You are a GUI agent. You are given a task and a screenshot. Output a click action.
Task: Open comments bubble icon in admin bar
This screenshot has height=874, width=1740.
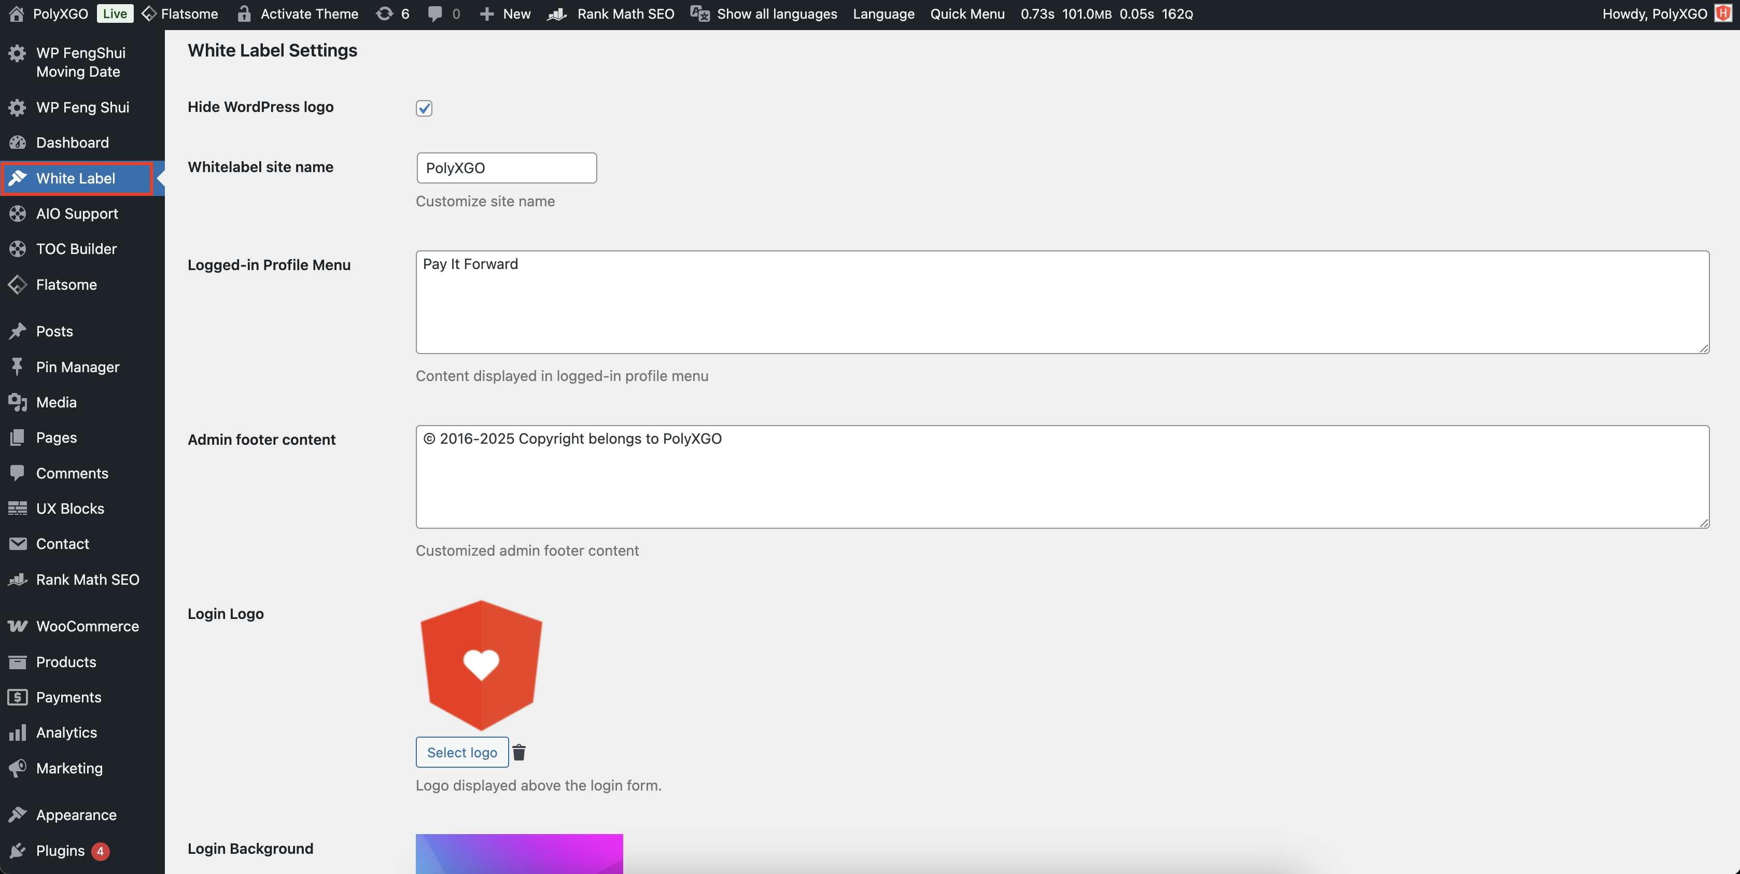(436, 13)
